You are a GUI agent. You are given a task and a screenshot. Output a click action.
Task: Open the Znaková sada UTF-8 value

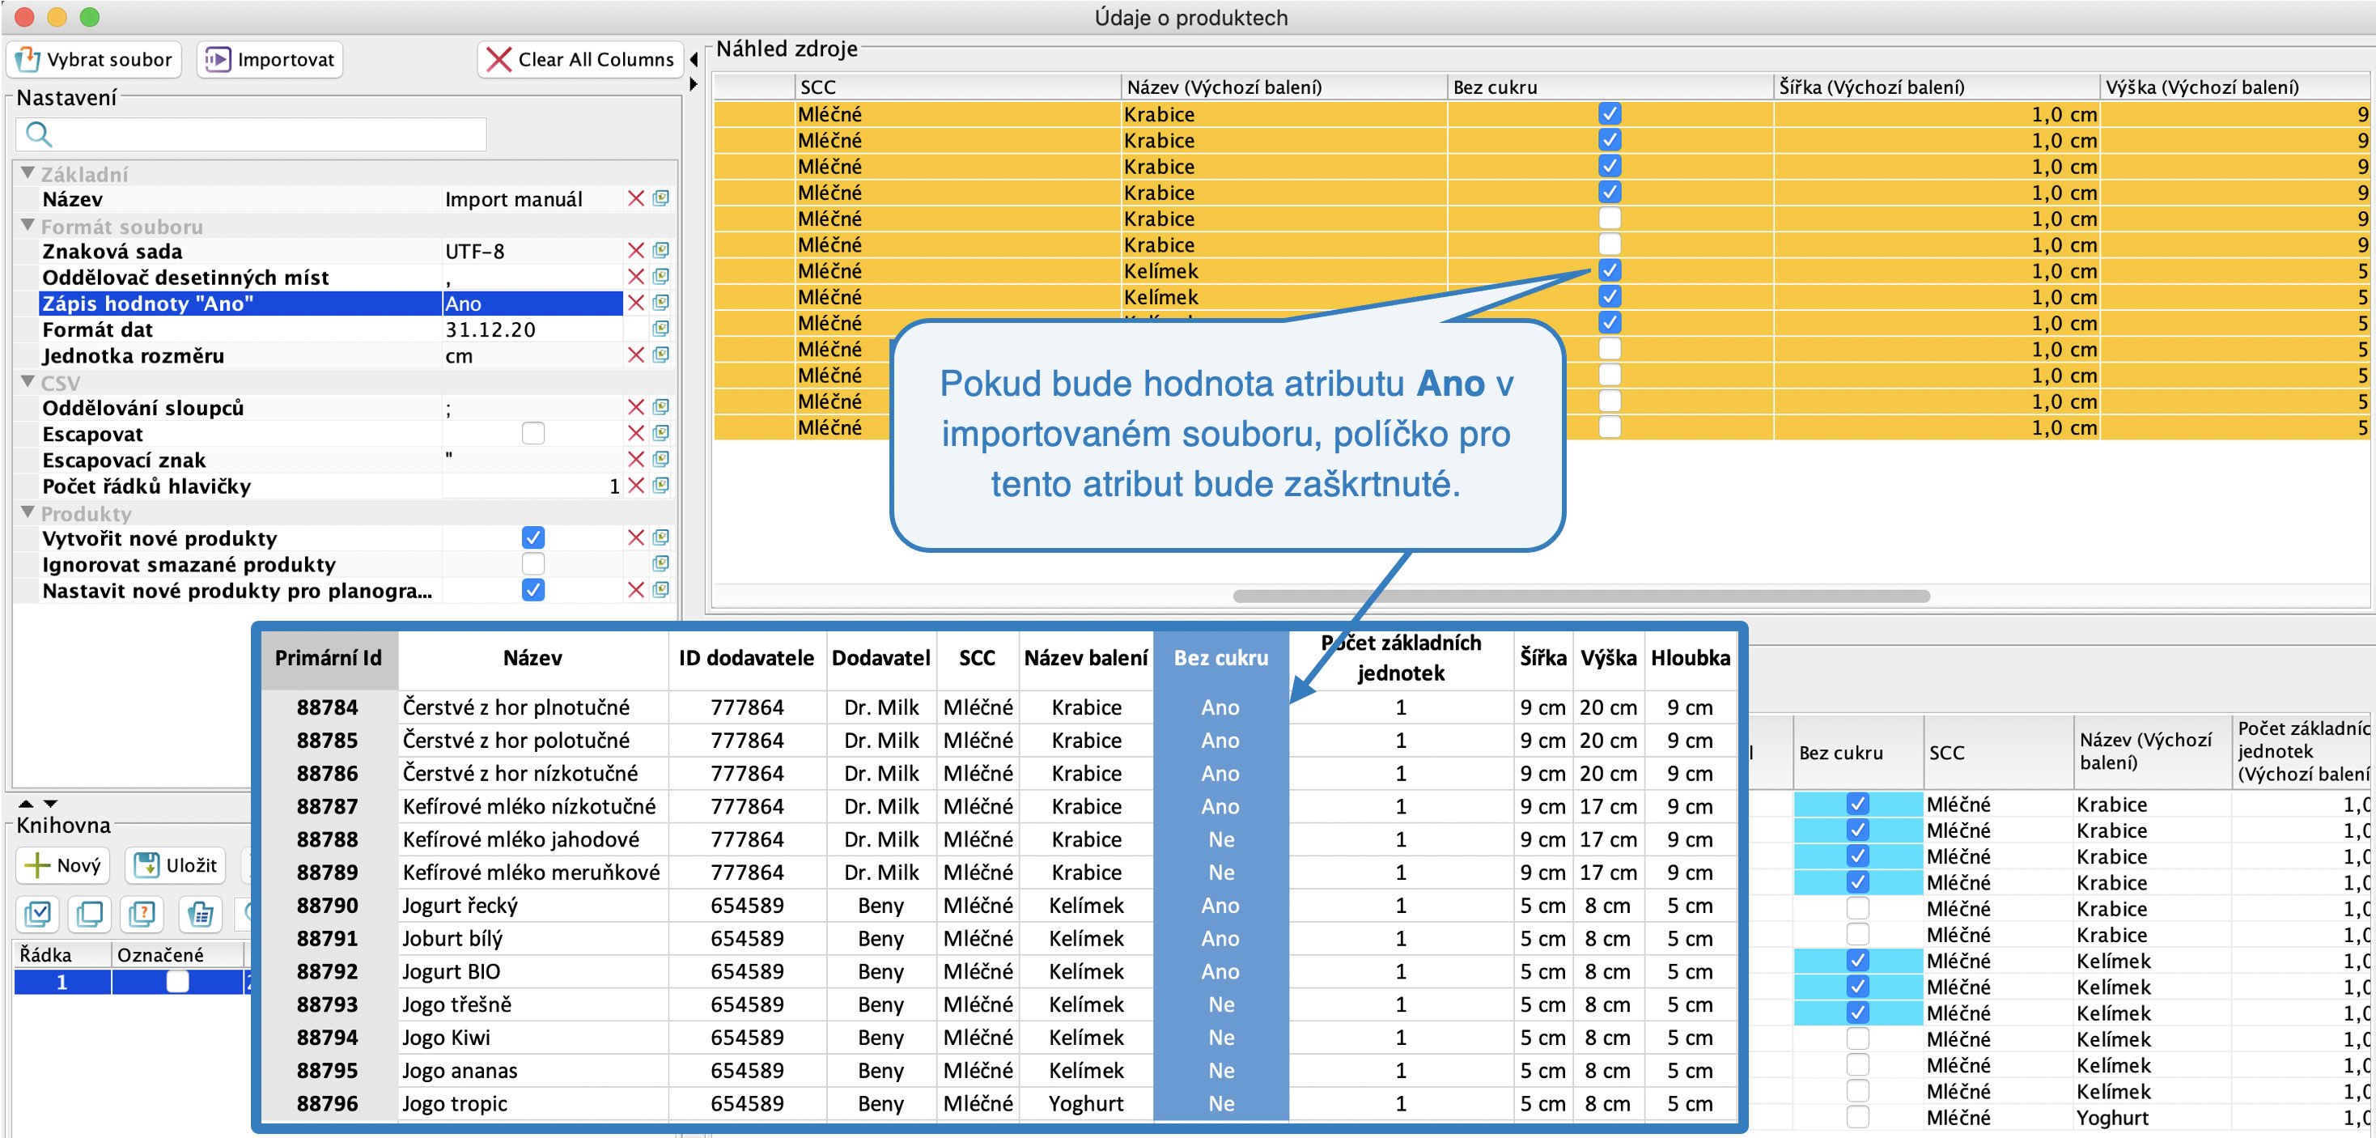[532, 251]
